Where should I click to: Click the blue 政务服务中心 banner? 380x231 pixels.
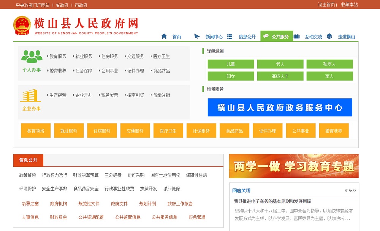tap(280, 108)
